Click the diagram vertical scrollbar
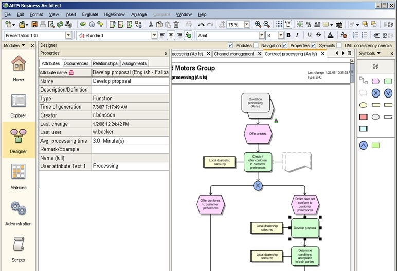 click(x=352, y=72)
